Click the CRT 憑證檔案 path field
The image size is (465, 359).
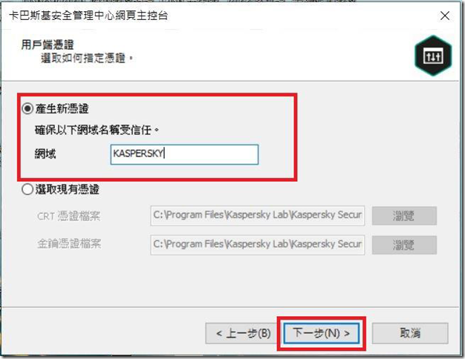258,215
